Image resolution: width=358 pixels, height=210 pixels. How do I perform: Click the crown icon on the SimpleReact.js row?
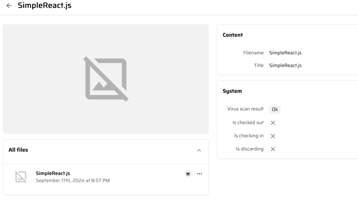188,174
